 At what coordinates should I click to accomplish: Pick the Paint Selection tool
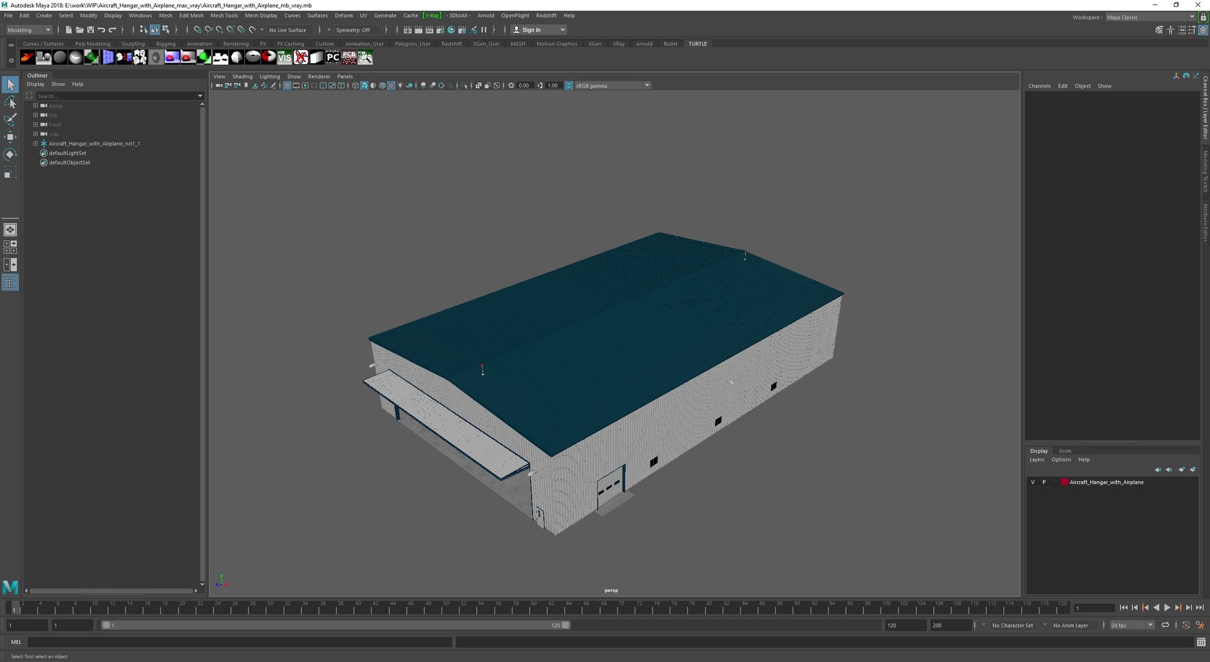(x=10, y=119)
